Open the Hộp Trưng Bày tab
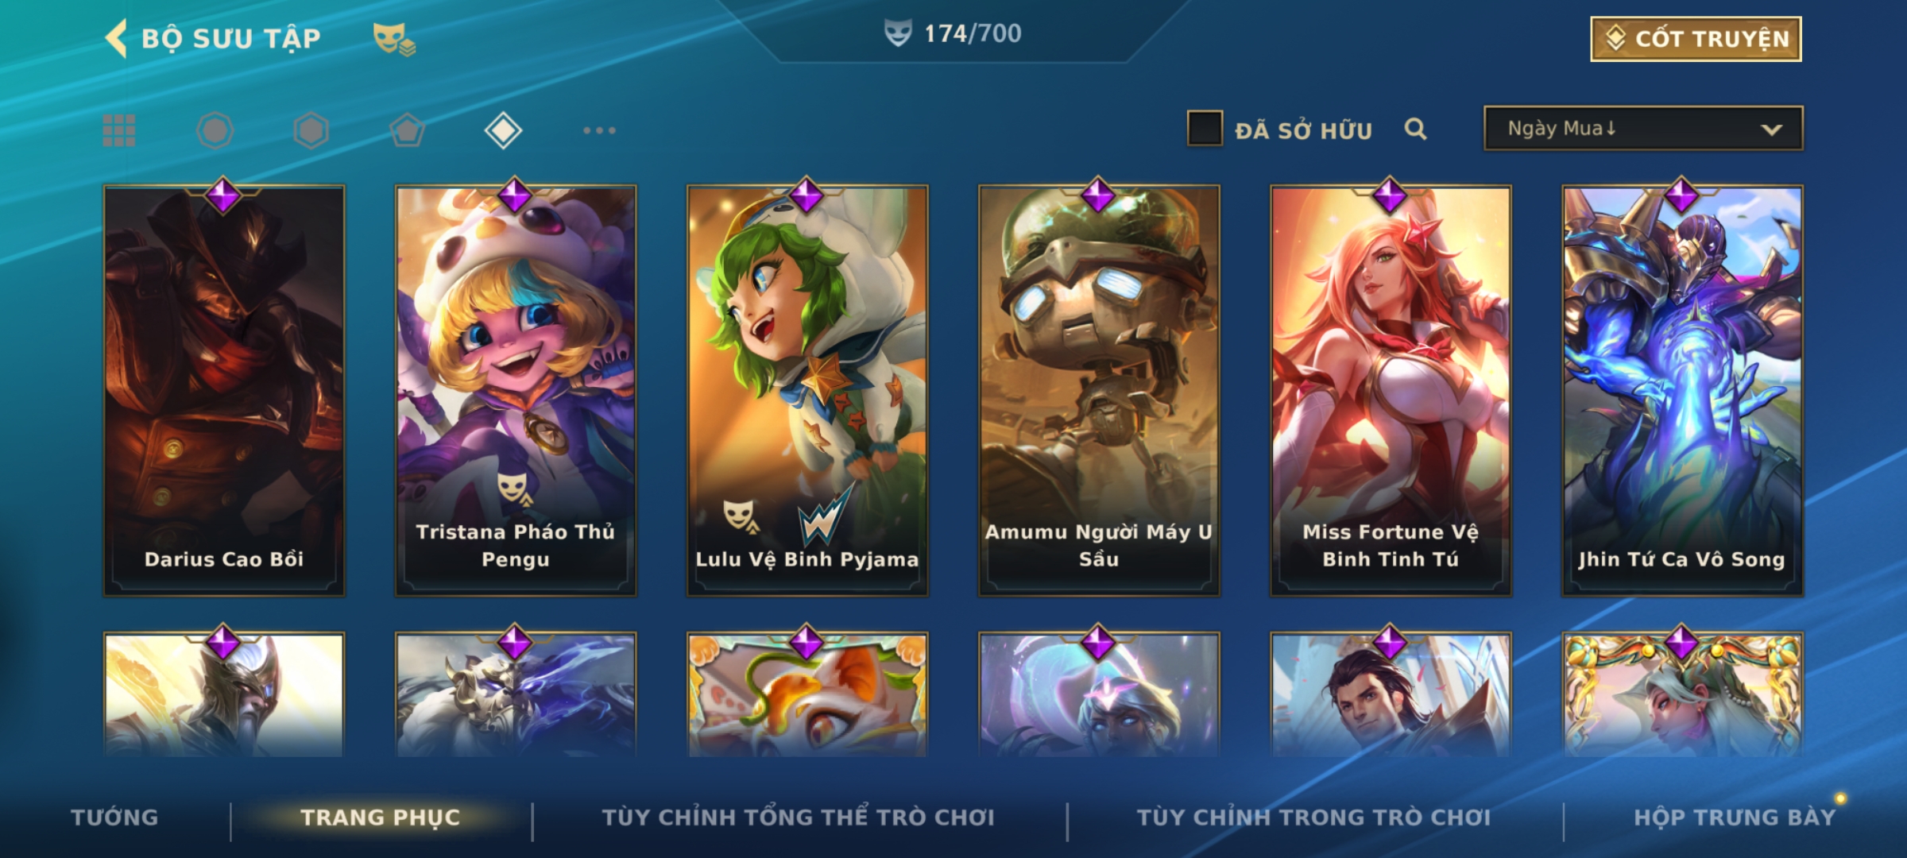Viewport: 1907px width, 858px height. (1735, 817)
